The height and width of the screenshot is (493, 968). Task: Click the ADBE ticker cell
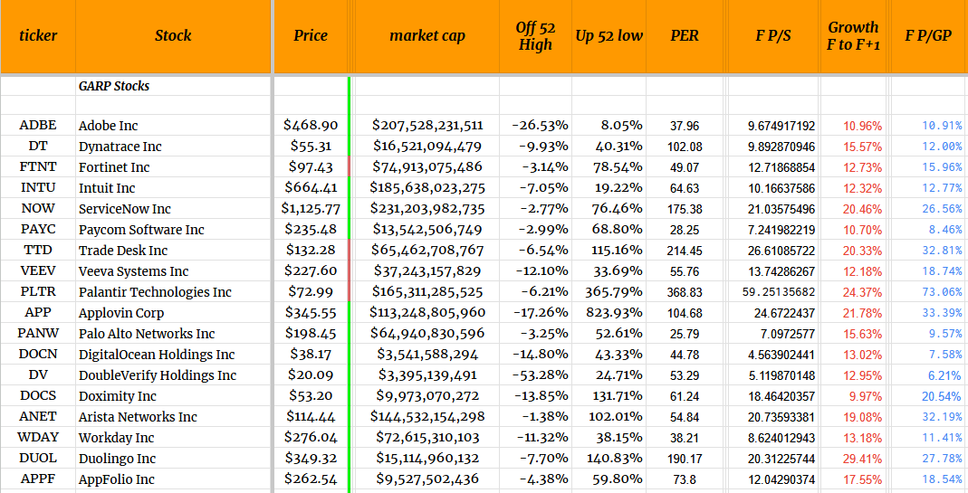point(38,126)
